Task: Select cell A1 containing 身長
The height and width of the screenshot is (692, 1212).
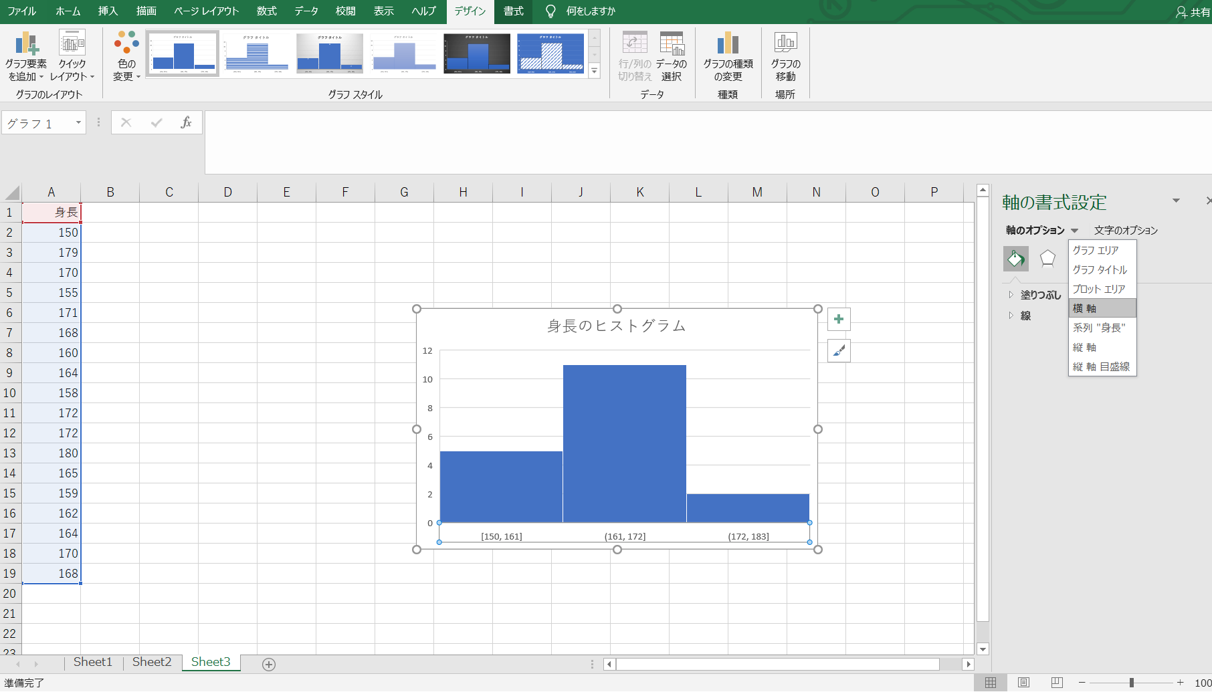Action: pos(52,213)
